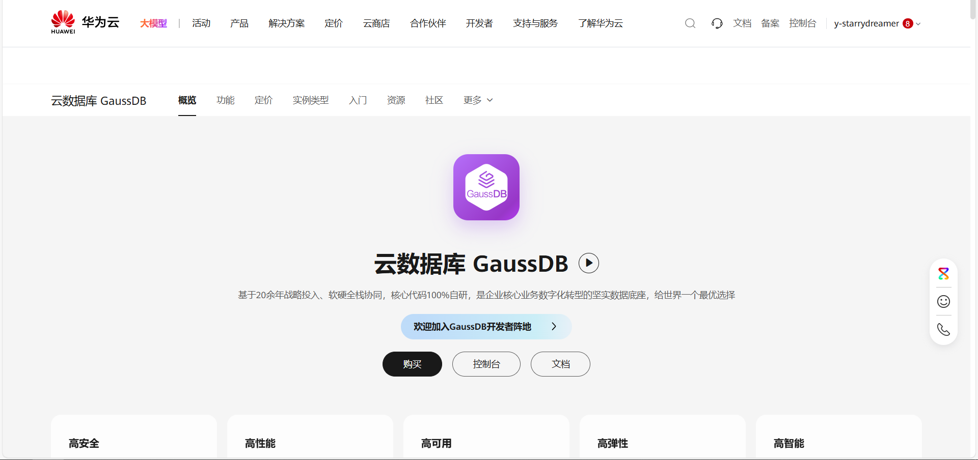The height and width of the screenshot is (460, 978).
Task: Select the 概览 tab
Action: [x=187, y=100]
